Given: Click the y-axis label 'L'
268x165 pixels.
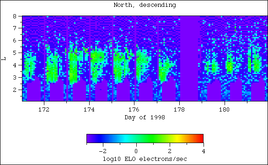Looking at the screenshot, I should pos(3,59).
